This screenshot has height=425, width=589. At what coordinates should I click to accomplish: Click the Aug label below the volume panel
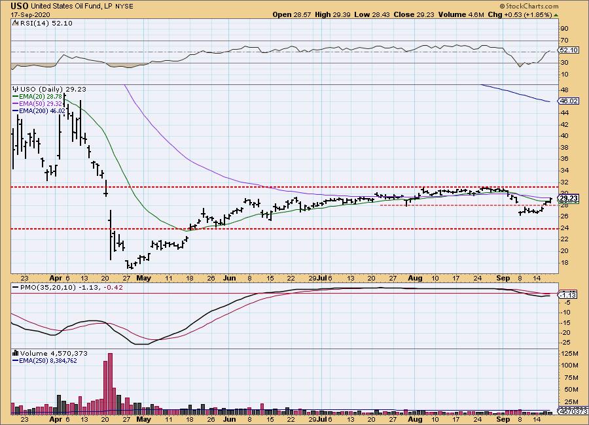tap(415, 419)
